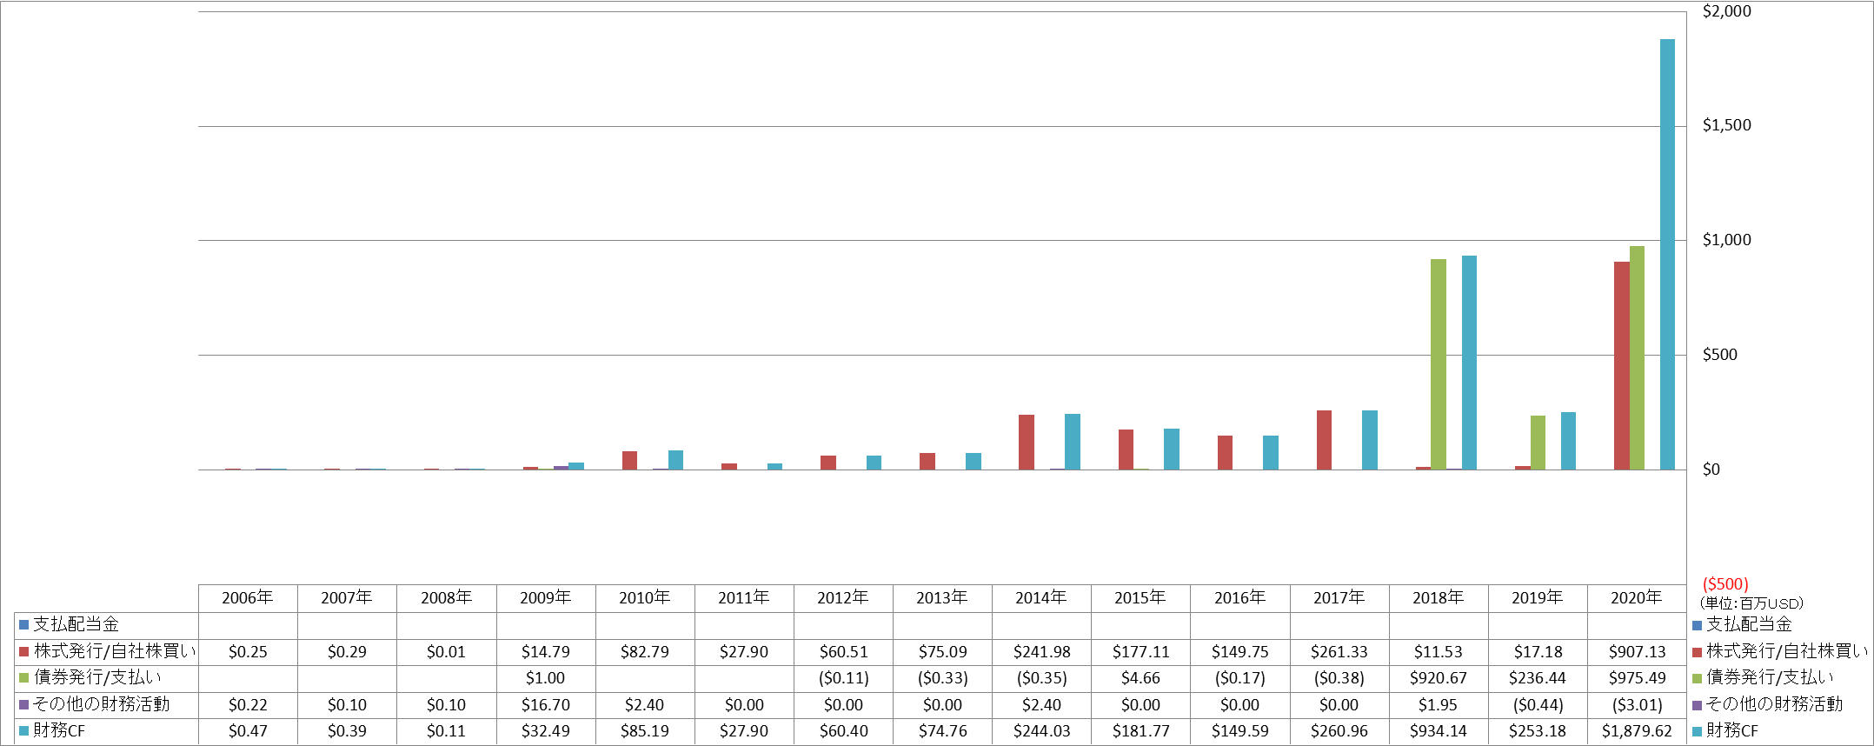1874x746 pixels.
Task: Select the 2015年 column header
Action: click(x=1140, y=598)
